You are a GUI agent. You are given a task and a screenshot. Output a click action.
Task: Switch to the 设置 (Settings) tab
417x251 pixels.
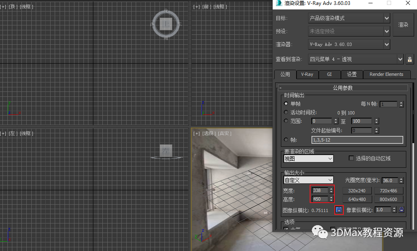tap(352, 74)
